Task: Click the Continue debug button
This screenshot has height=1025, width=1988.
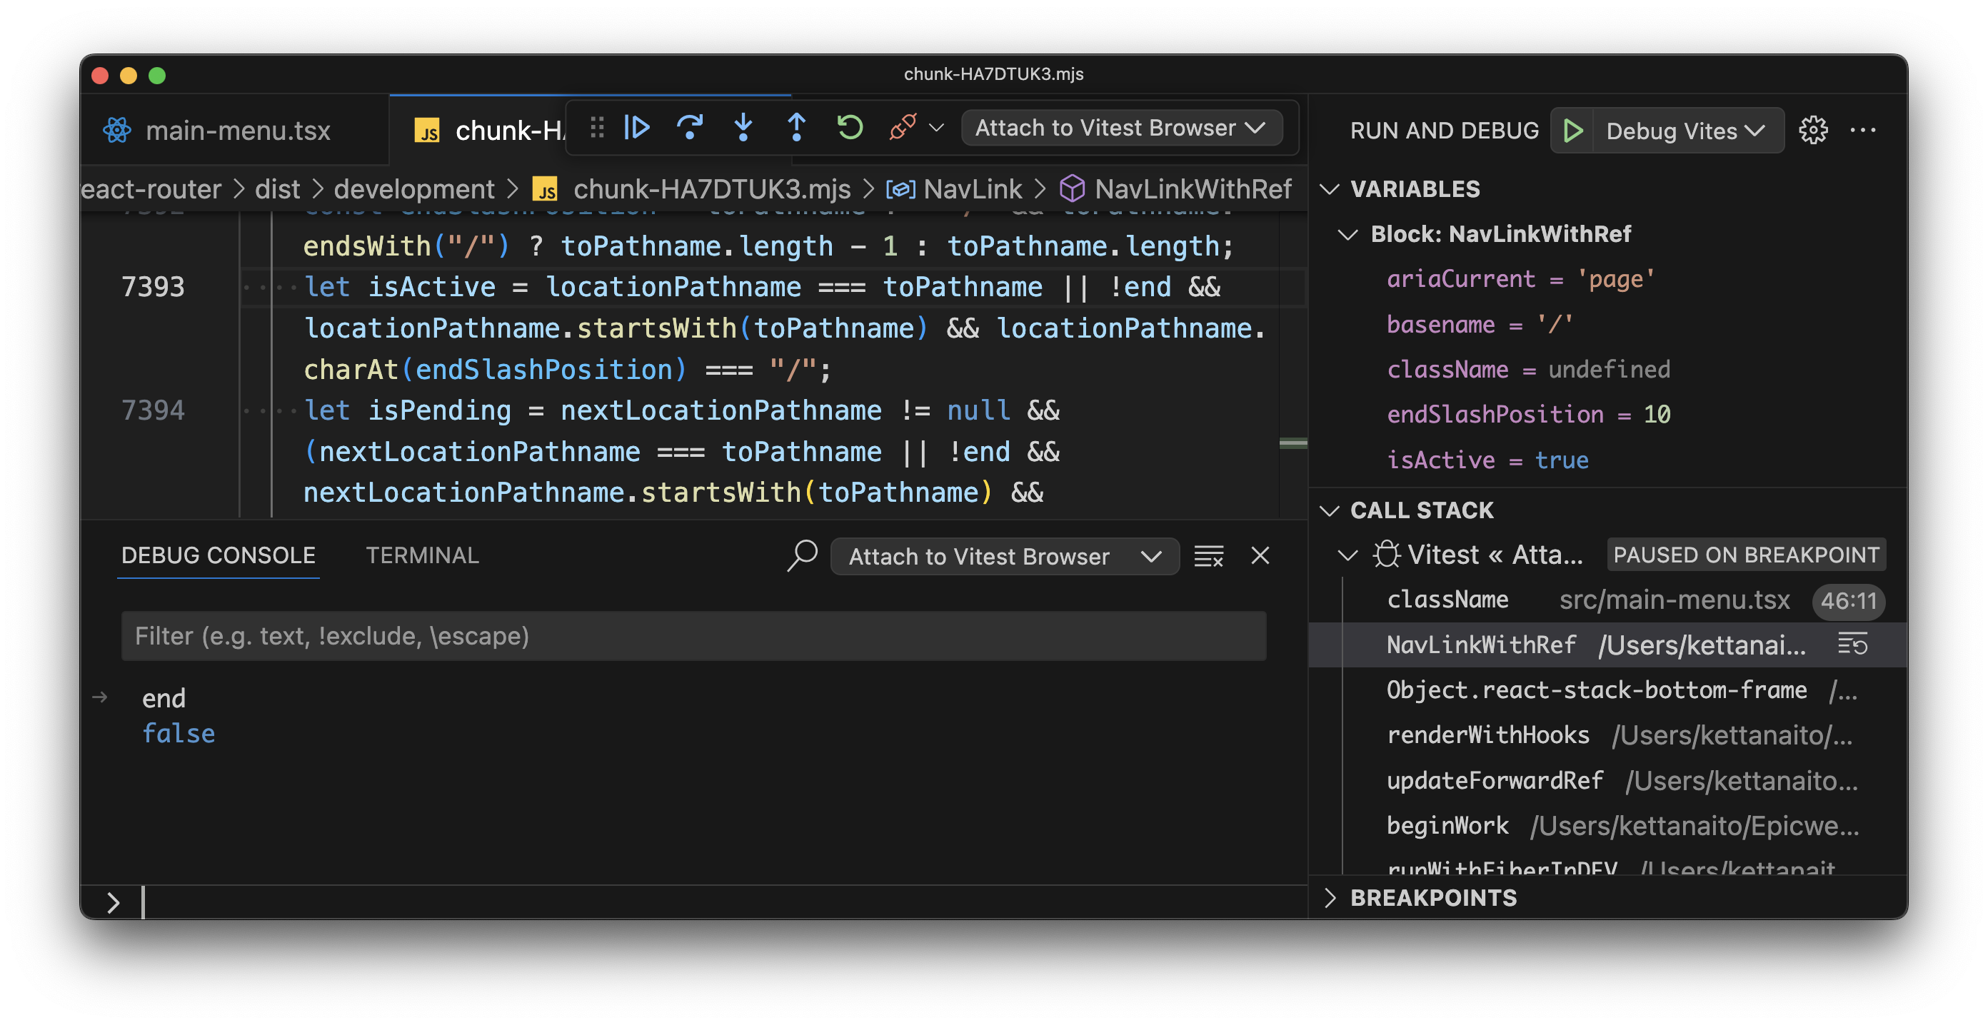Action: click(637, 127)
